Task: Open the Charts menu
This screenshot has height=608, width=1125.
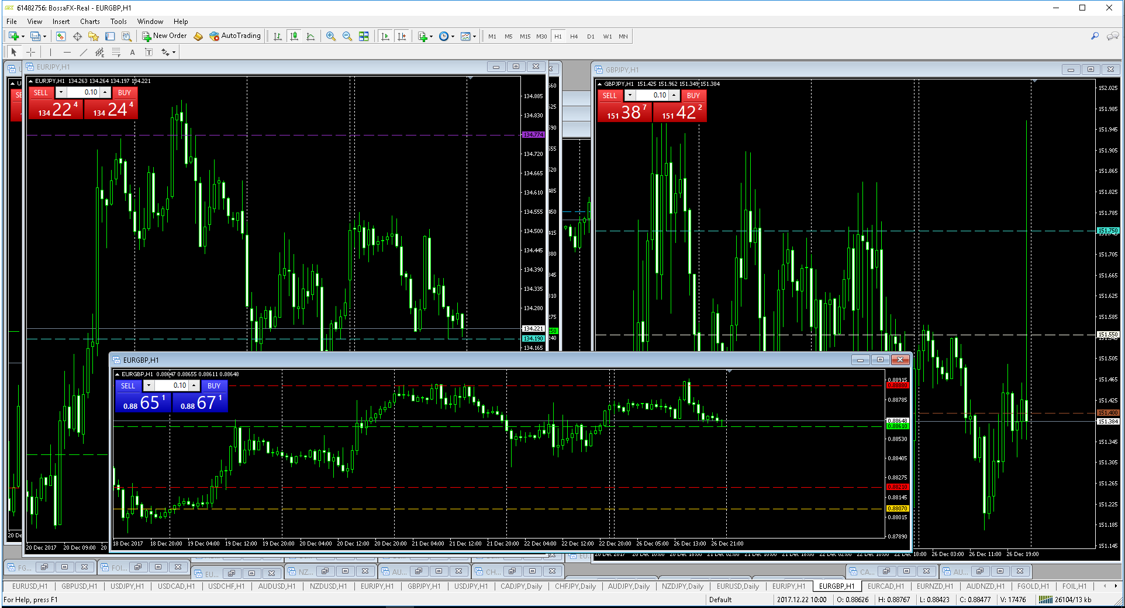Action: pos(90,22)
